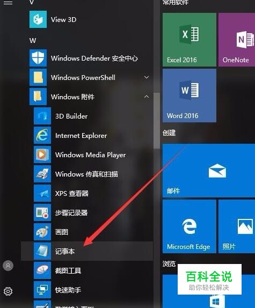Select the XPS 查看器 text label
Screen dimensions: 255x308
tap(72, 193)
